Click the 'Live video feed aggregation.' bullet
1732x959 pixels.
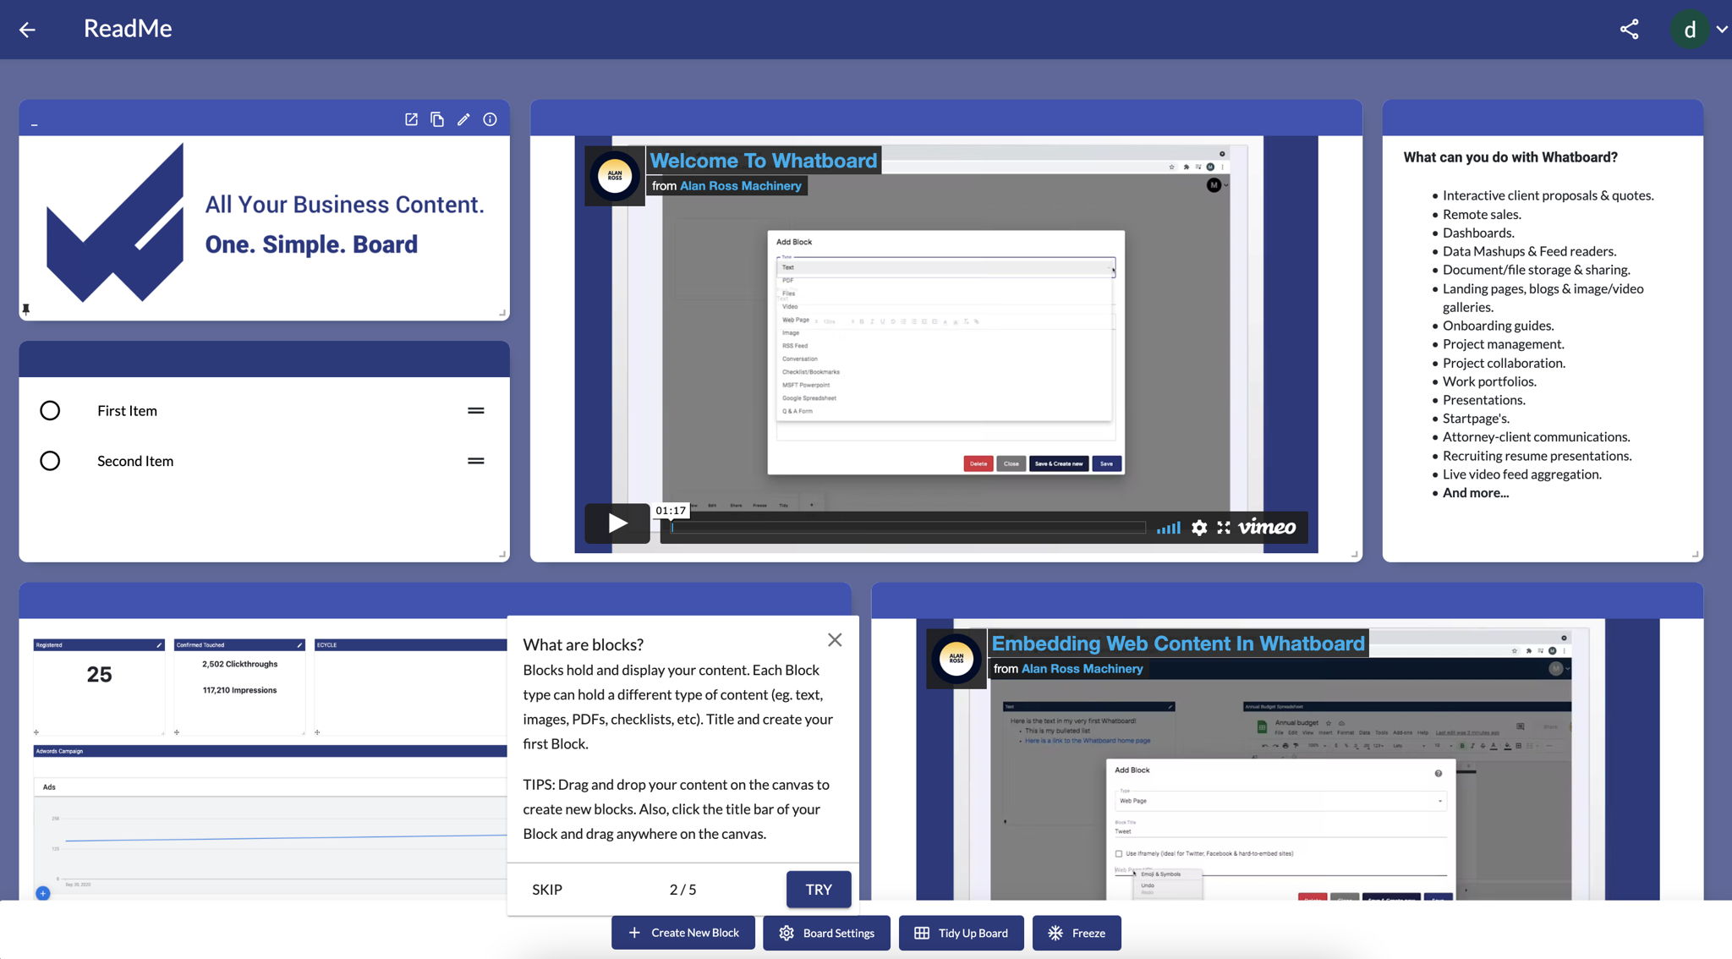1522,474
